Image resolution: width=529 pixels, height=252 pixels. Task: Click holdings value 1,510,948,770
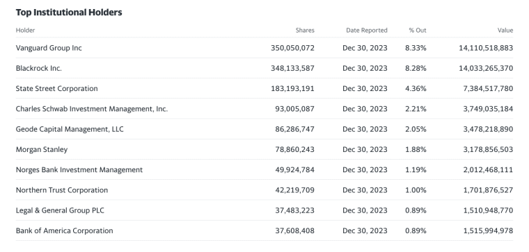(x=488, y=210)
